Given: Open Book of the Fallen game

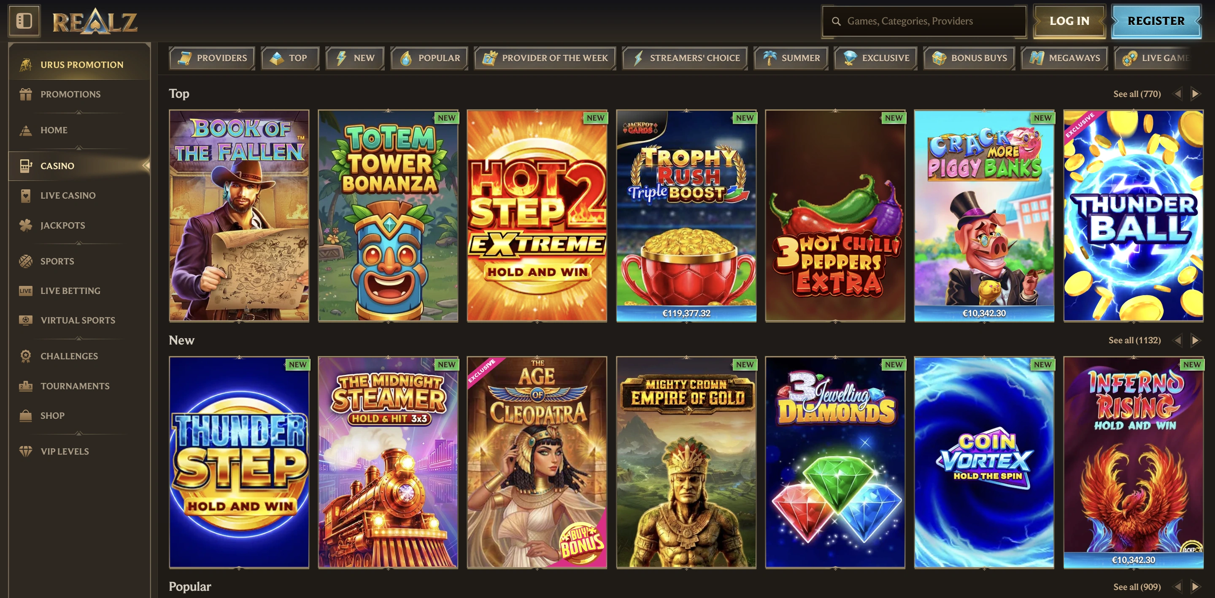Looking at the screenshot, I should 239,215.
